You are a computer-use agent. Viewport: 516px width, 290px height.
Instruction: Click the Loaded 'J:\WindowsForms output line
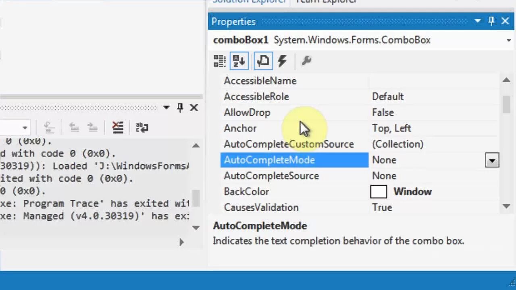95,166
